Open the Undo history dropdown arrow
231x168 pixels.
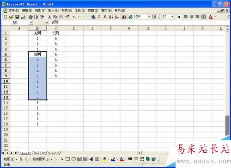tap(79, 17)
